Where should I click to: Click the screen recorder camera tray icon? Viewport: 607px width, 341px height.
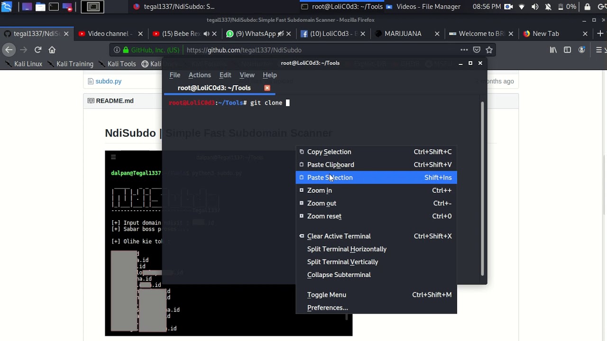click(509, 7)
